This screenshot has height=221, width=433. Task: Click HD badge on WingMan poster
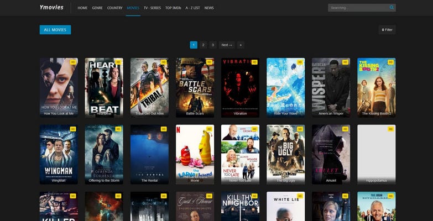[73, 129]
